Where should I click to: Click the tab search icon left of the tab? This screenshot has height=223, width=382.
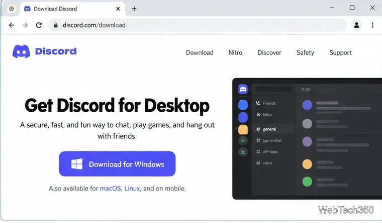(x=12, y=9)
